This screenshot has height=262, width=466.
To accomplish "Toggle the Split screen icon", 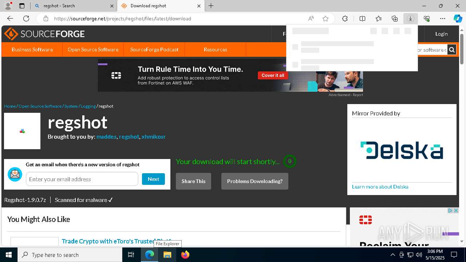I will pyautogui.click(x=363, y=19).
